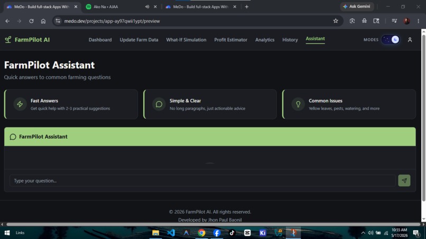Click the 'Common Issues' card title
This screenshot has height=239, width=426.
pos(325,101)
